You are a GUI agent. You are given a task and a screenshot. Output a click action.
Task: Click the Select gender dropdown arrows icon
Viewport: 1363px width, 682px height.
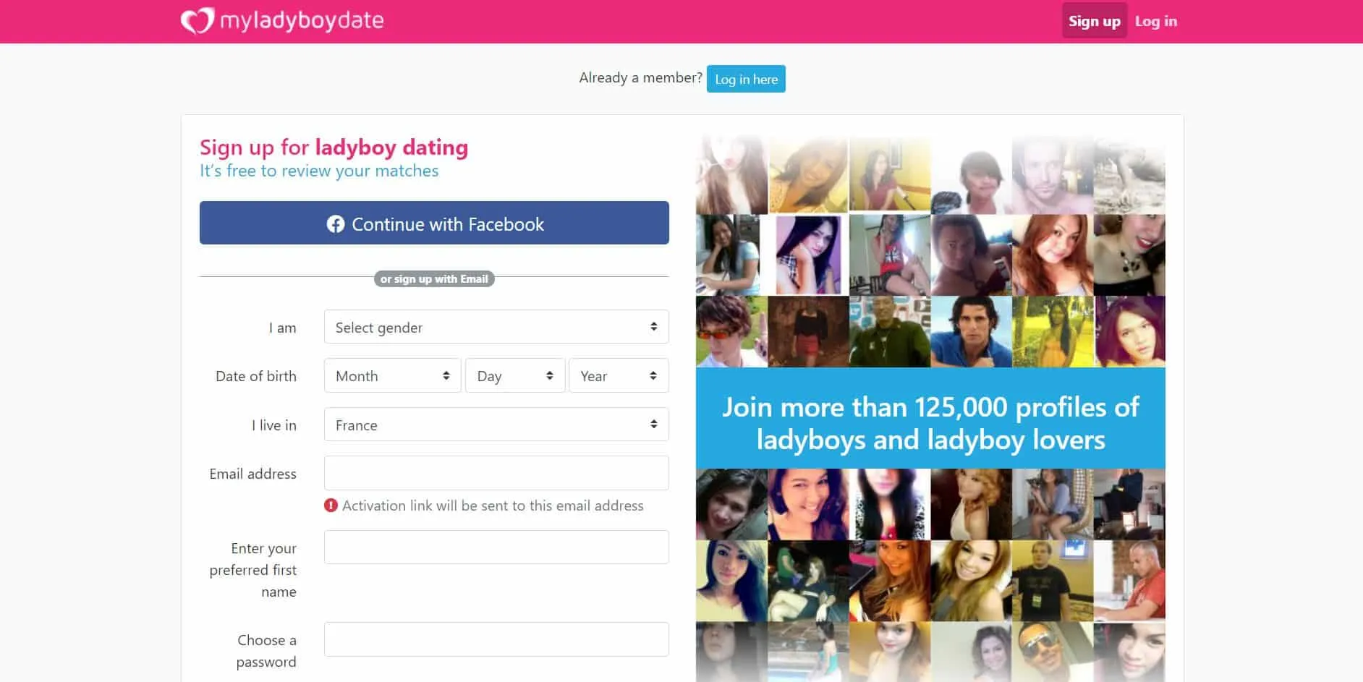(653, 327)
